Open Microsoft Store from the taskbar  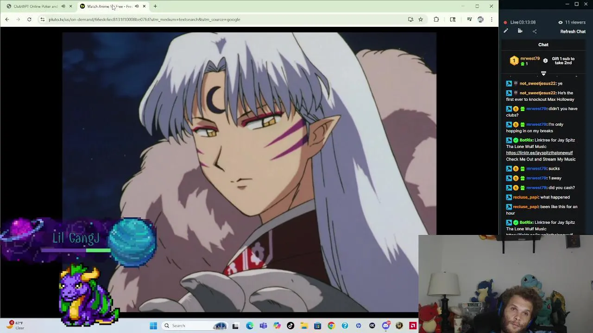[317, 326]
